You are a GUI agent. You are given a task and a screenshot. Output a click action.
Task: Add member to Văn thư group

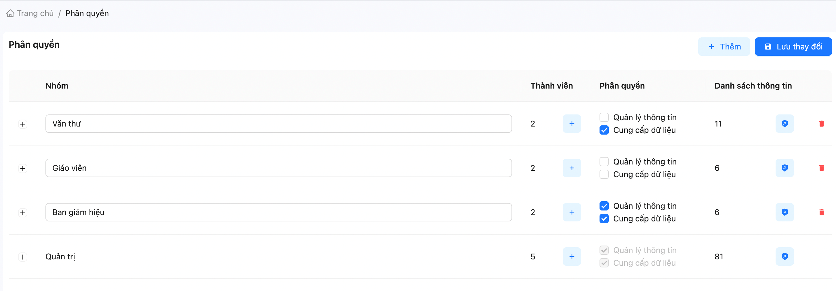(572, 124)
